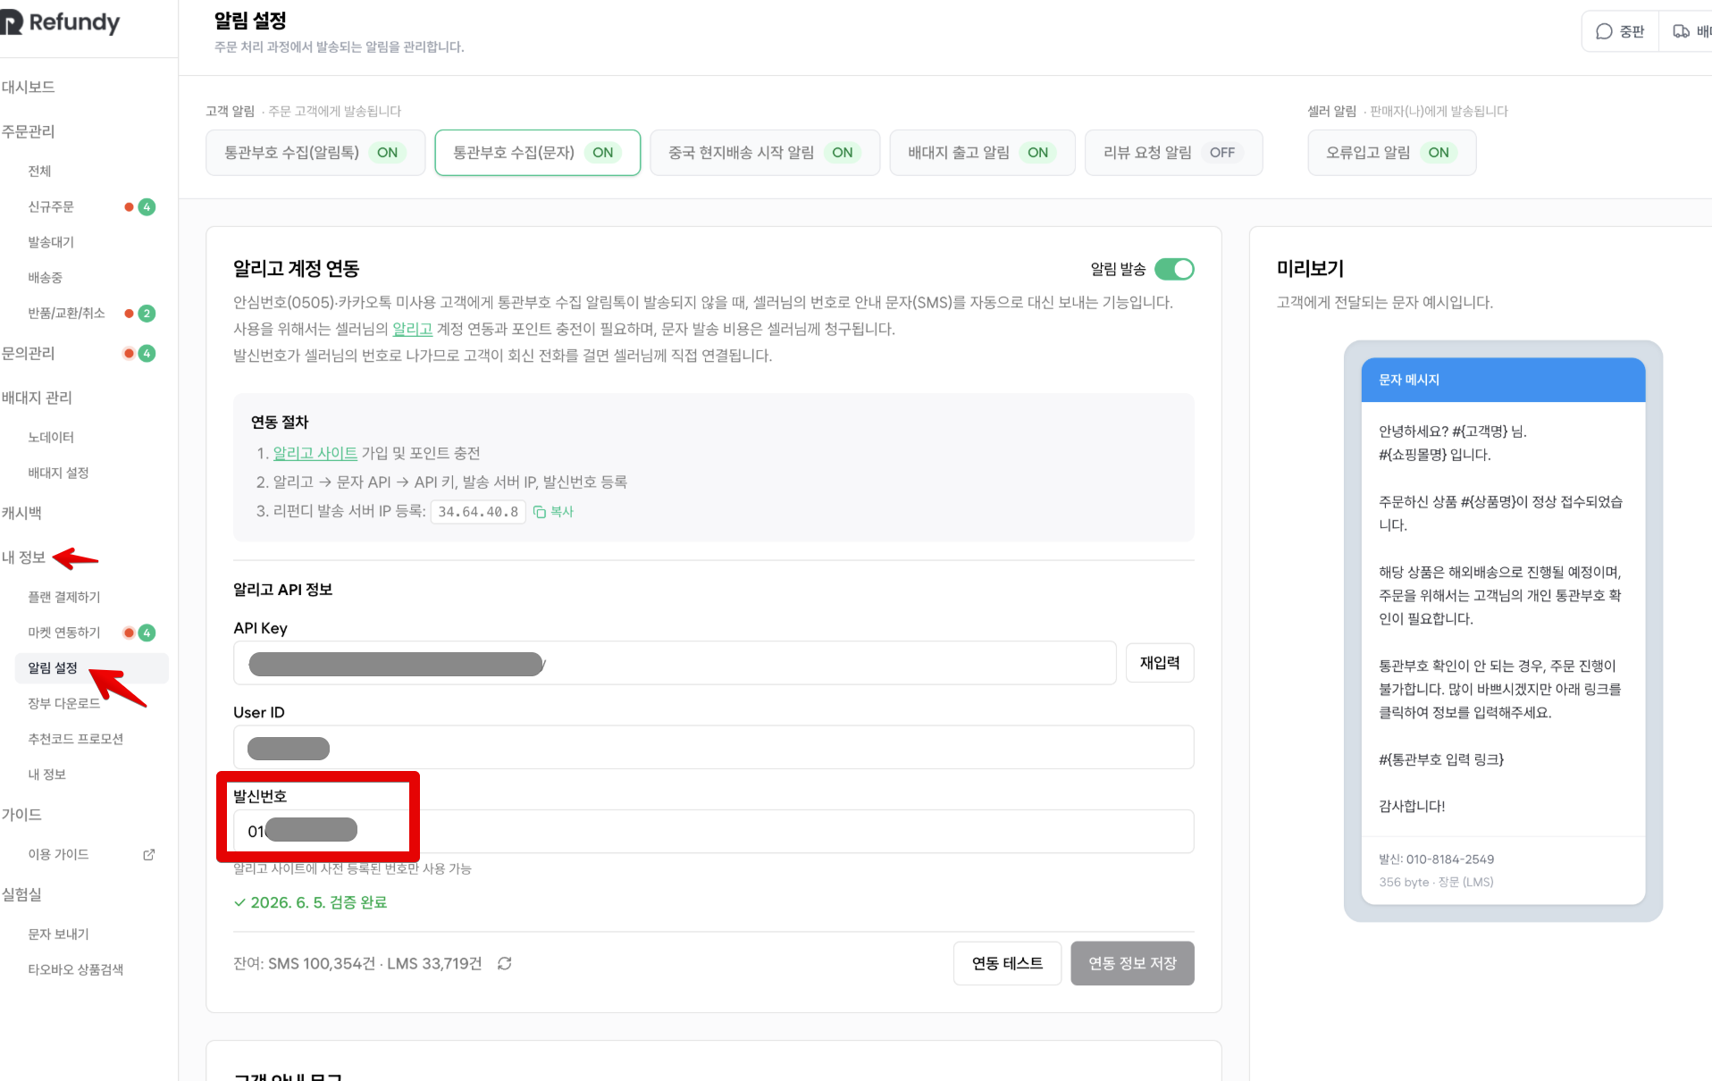
Task: Click the truck icon at top right
Action: [1681, 31]
